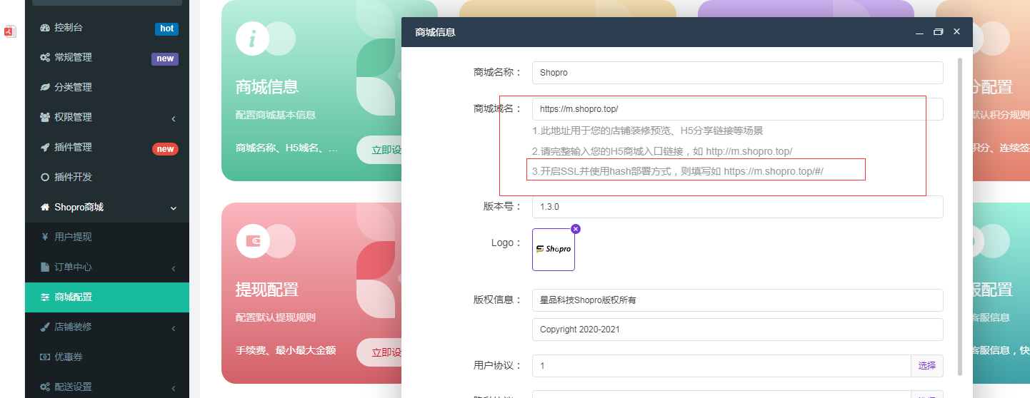Click the 商城信息 dialog title bar text

click(x=435, y=32)
